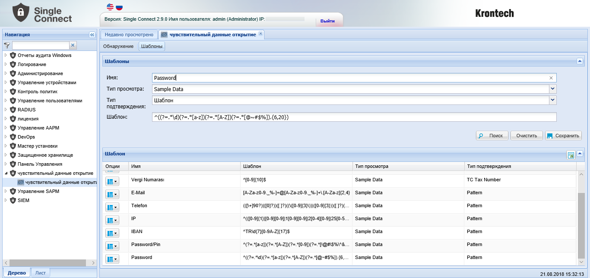Collapse the Шаблоны form panel
Screen dimensions: 590x278
[x=580, y=61]
